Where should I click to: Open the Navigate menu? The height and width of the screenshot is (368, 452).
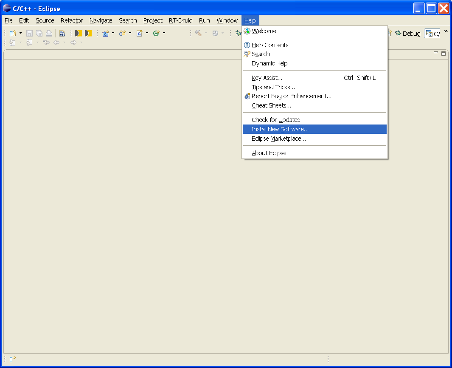click(101, 20)
